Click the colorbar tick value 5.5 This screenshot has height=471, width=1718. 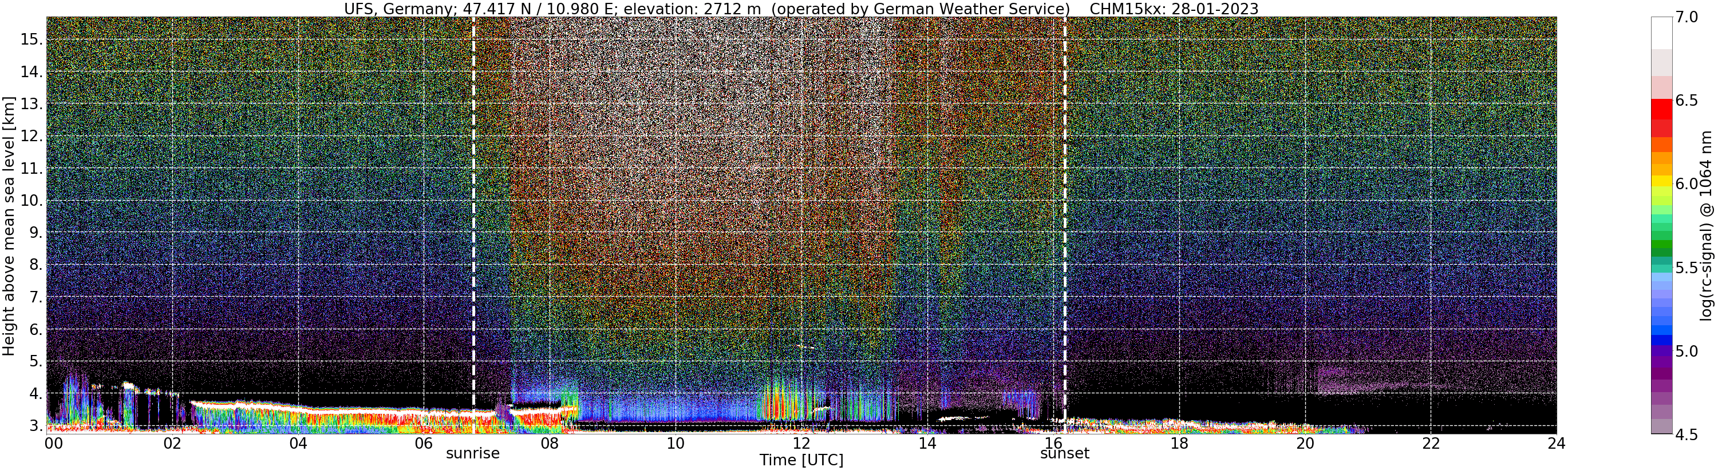pos(1687,268)
